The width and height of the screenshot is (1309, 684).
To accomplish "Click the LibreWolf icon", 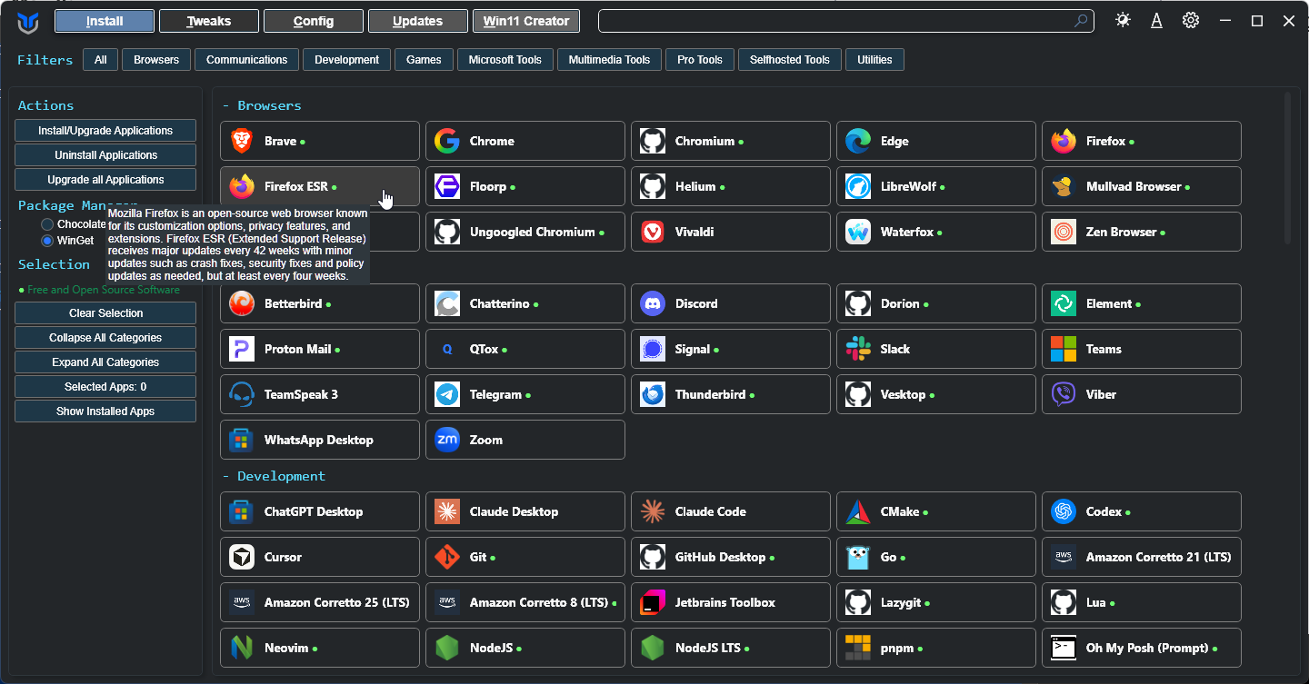I will pyautogui.click(x=858, y=186).
